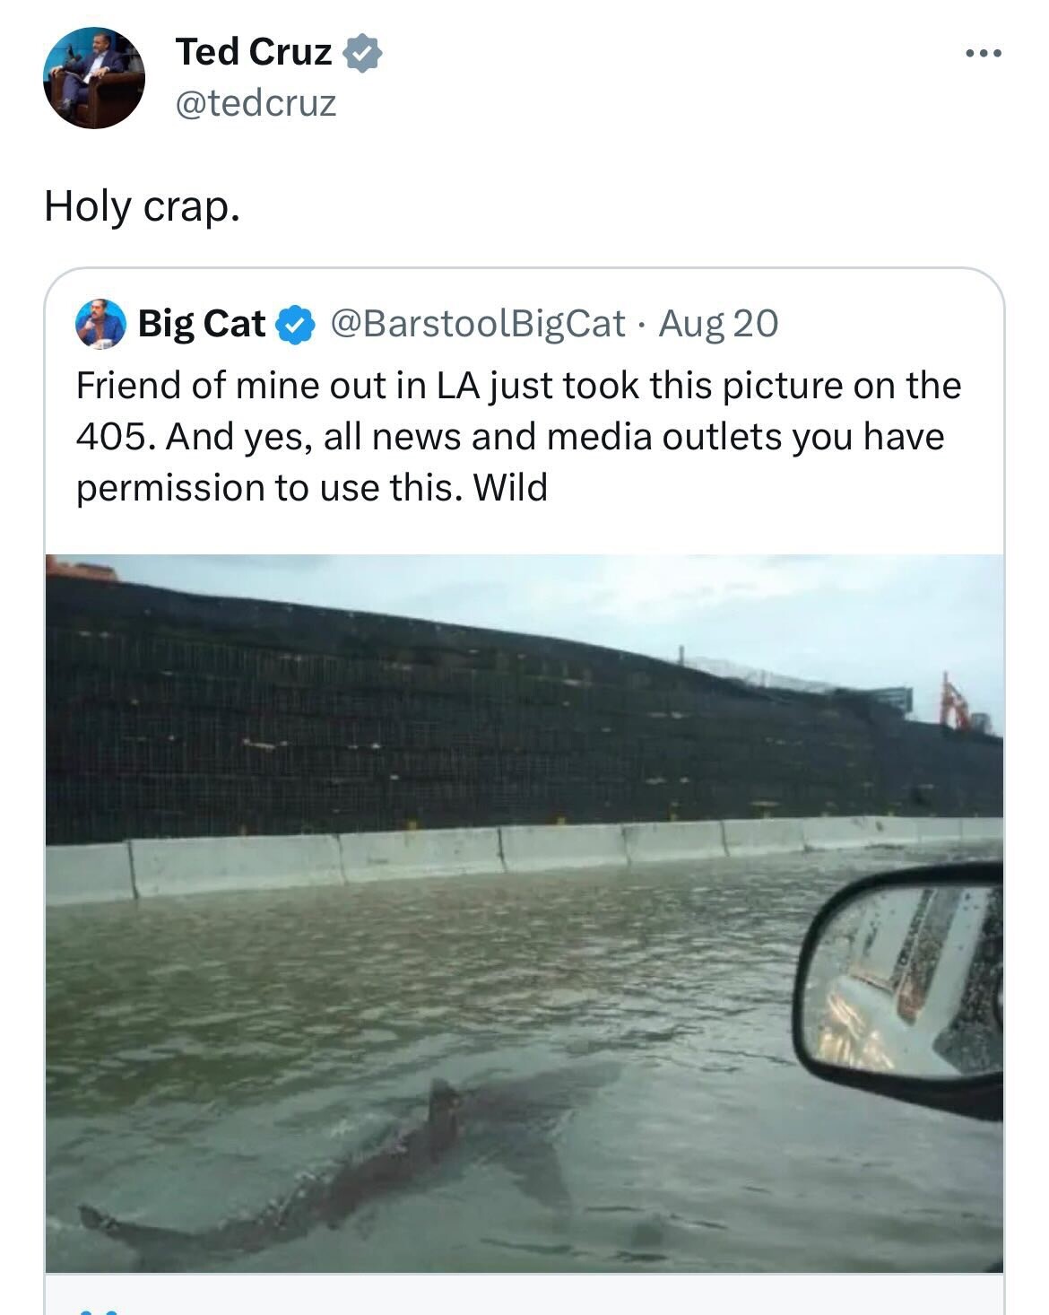Open the Big Cat display name
This screenshot has height=1315, width=1049.
202,323
